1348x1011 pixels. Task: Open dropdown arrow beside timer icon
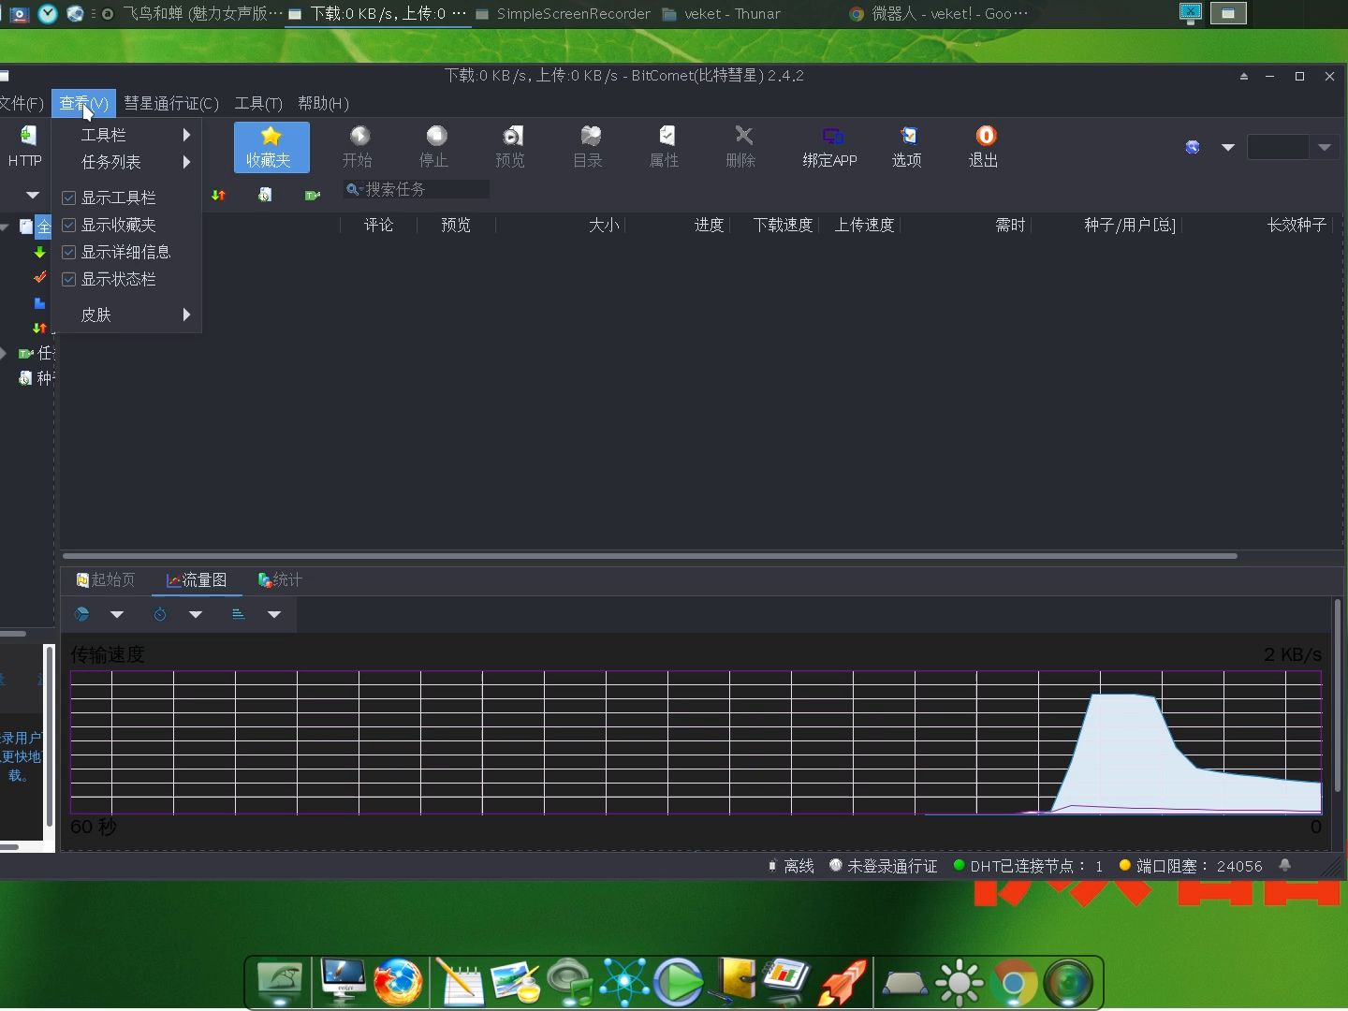pyautogui.click(x=196, y=614)
